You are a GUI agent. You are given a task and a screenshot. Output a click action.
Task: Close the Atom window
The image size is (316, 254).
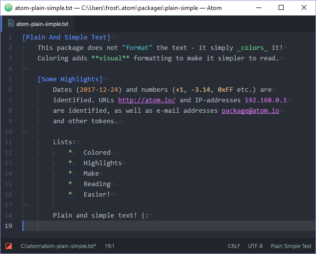pos(304,7)
